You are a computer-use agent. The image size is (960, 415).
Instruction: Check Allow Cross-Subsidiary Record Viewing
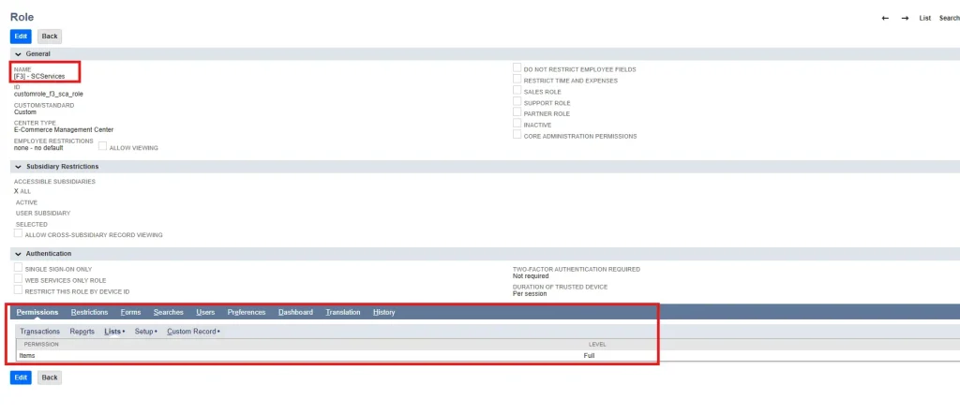19,233
